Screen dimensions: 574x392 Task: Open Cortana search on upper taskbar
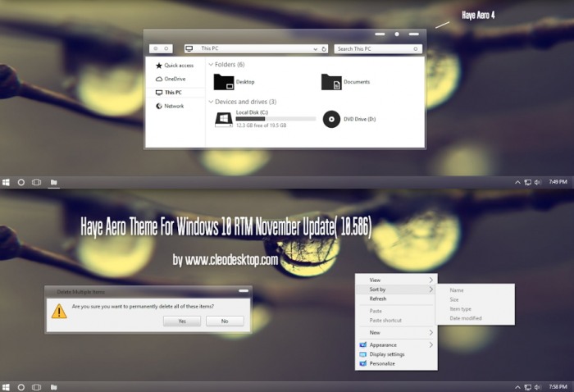tap(21, 182)
